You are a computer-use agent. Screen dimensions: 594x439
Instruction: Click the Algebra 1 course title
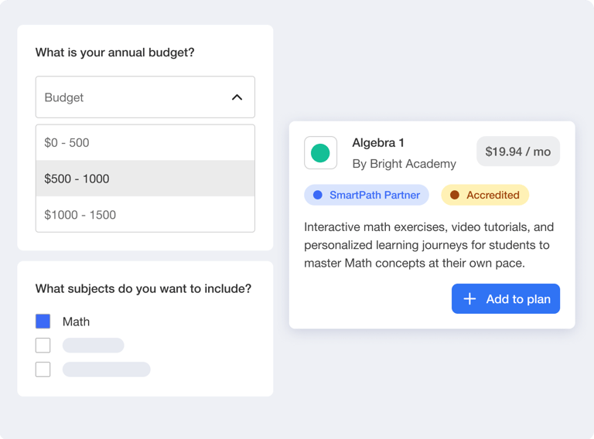[x=378, y=143]
